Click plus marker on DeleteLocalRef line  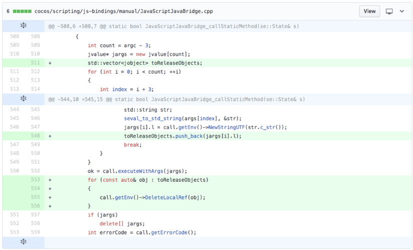pyautogui.click(x=50, y=197)
